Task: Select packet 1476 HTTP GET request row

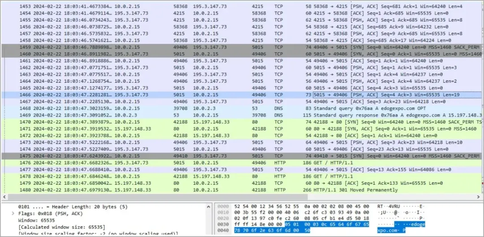Action: pos(179,163)
